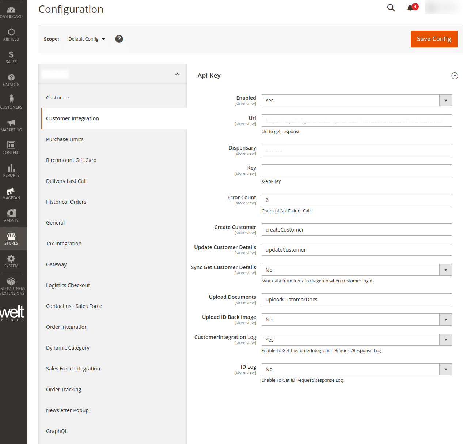Click the scope help question mark icon
This screenshot has height=444, width=463.
(x=119, y=39)
